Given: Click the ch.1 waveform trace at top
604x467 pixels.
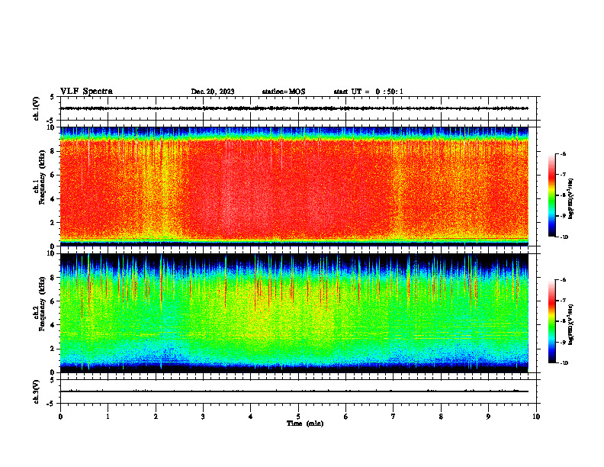Looking at the screenshot, I should click(294, 108).
